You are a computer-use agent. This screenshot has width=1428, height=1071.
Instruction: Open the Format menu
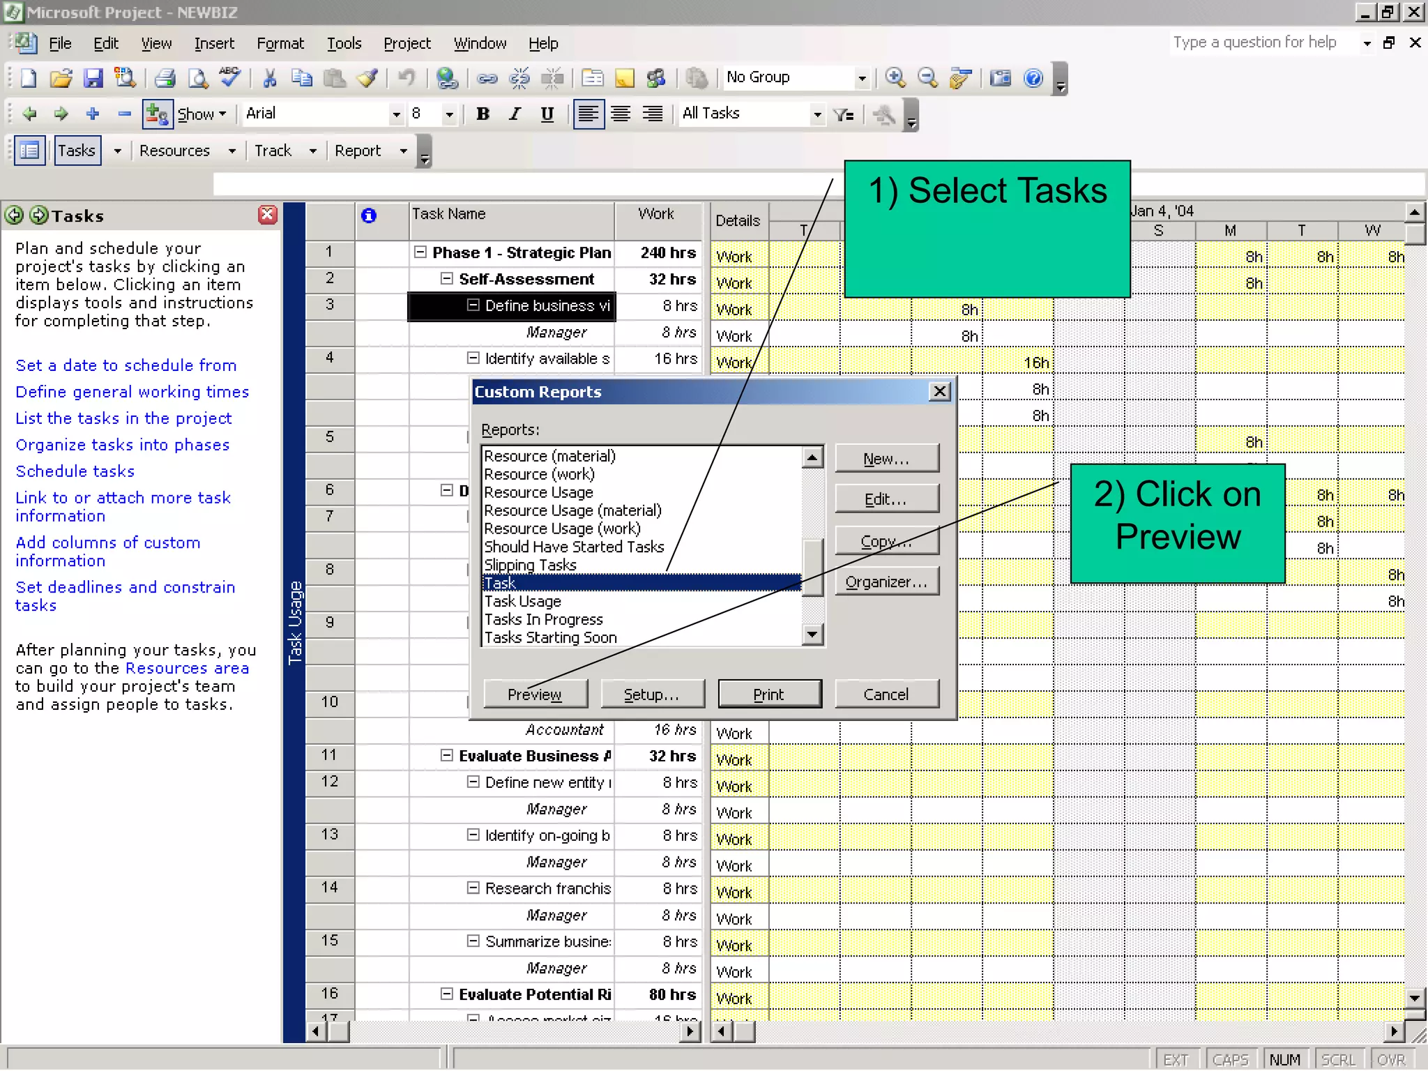click(x=280, y=43)
